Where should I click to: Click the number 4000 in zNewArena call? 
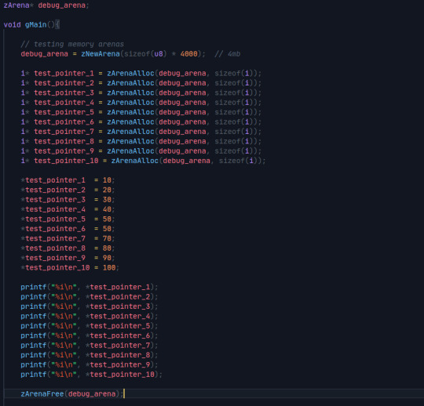pyautogui.click(x=188, y=54)
